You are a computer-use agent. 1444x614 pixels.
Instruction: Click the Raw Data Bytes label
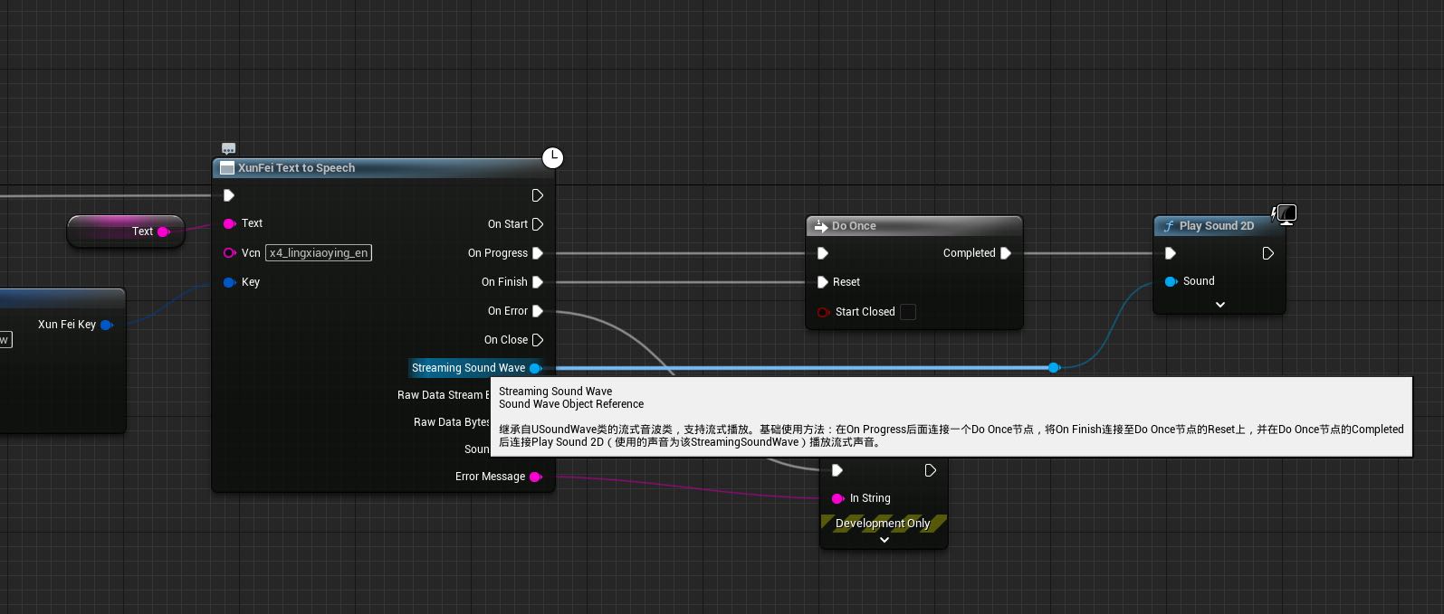coord(452,422)
